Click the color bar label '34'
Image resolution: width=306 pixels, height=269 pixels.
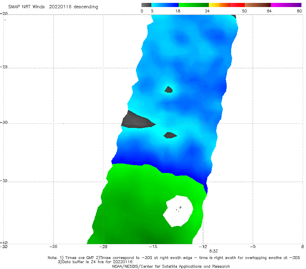(x=207, y=11)
